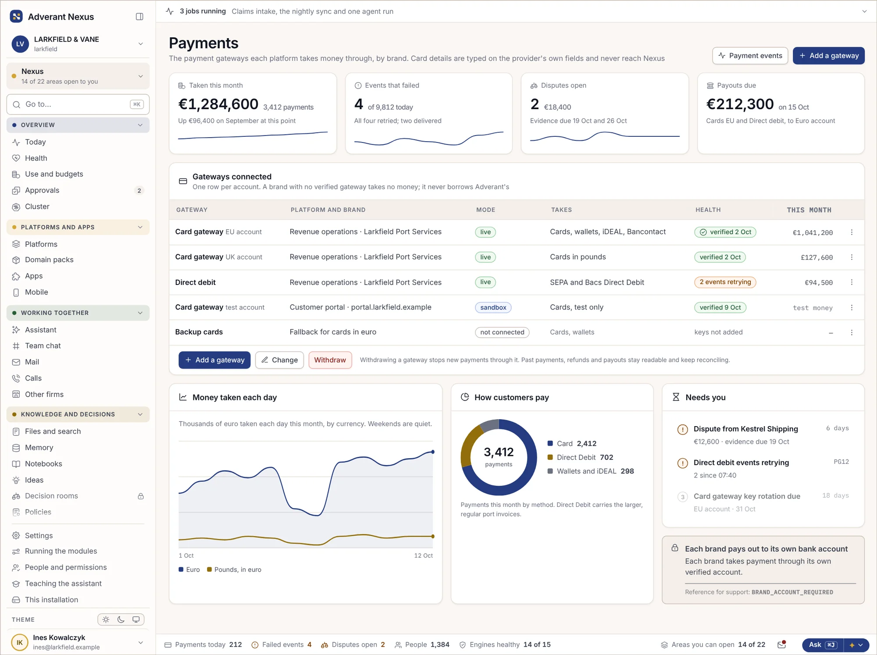
Task: Go to Approvals in the sidebar
Action: coord(78,190)
